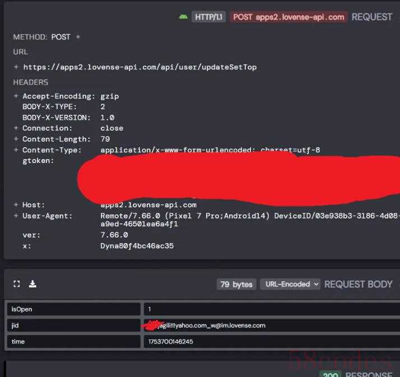Click the HTTP/1.1 protocol badge
The image size is (400, 377).
[x=208, y=17]
